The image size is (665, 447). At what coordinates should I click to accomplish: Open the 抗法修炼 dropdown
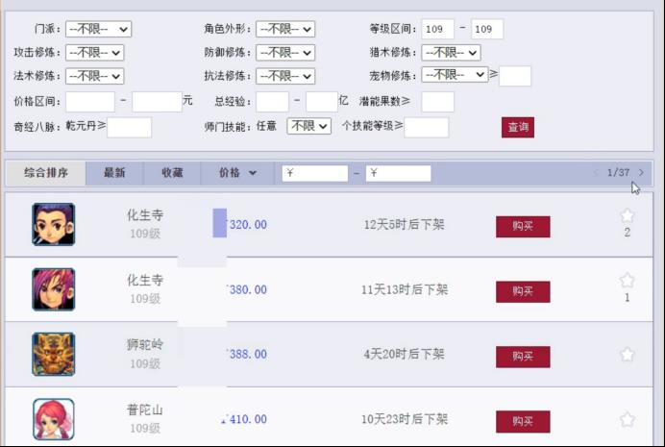(285, 76)
